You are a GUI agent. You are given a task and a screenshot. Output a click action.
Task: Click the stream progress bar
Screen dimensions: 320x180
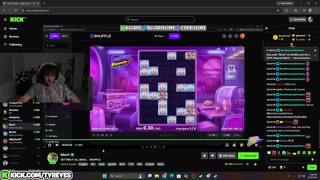tap(153, 140)
